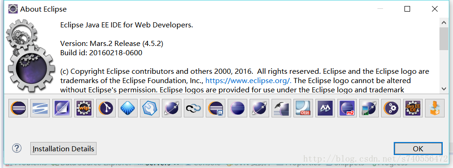Click the help question mark icon
The width and height of the screenshot is (453, 168).
click(17, 148)
